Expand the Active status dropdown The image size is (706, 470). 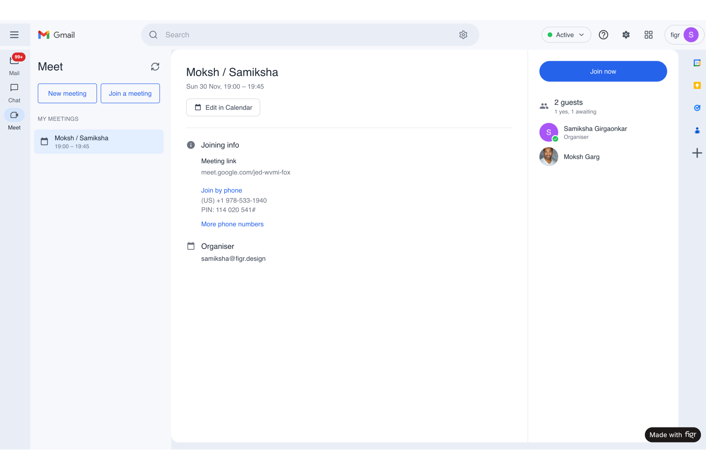(566, 35)
